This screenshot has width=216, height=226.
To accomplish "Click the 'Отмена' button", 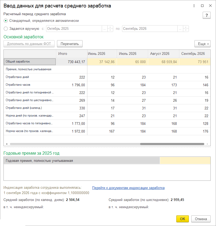I will pos(201,219).
